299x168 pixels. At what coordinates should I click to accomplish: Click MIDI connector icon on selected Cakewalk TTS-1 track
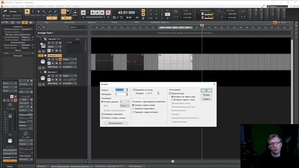tap(43, 62)
